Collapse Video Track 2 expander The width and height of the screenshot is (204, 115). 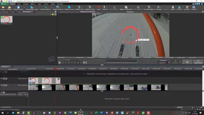coord(1,79)
